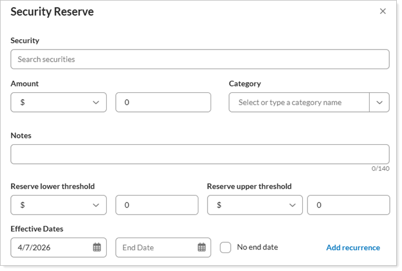Click the 0/140 Notes character counter

point(380,169)
